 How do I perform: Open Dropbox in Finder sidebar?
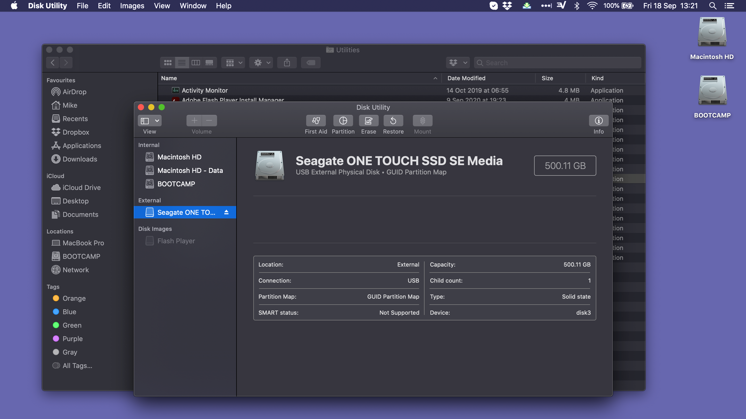(76, 132)
